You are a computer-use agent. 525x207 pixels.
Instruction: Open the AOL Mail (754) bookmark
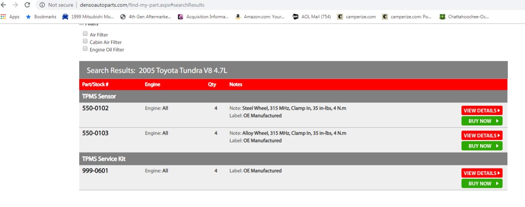312,17
